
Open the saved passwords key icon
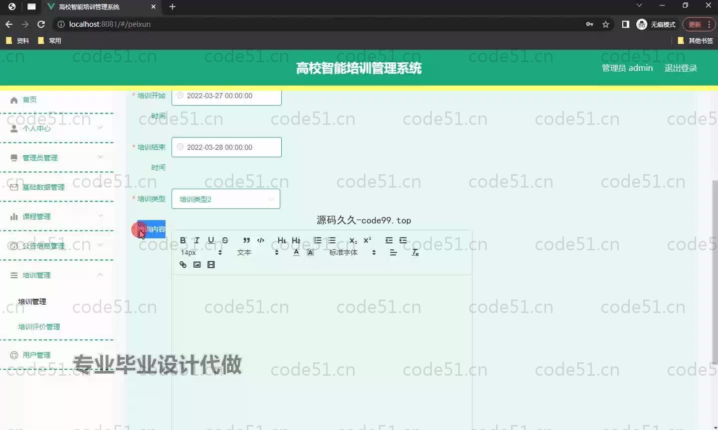point(590,24)
